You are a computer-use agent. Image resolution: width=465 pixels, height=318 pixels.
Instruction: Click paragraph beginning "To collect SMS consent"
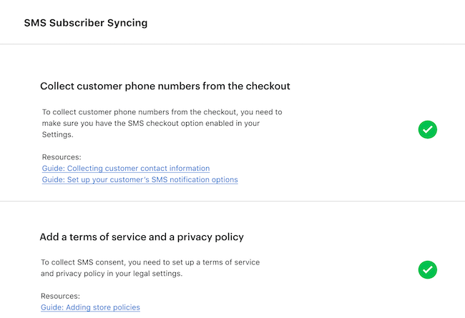[x=150, y=268]
